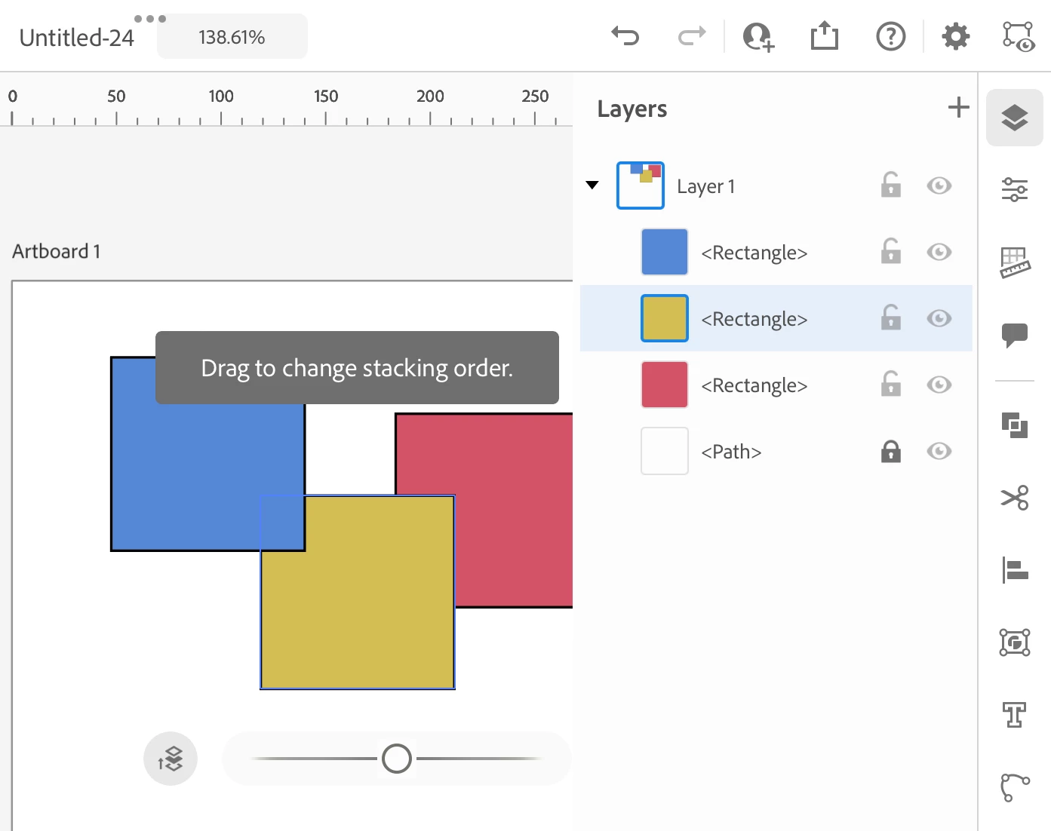
Task: Lock the red Rectangle layer
Action: point(891,384)
